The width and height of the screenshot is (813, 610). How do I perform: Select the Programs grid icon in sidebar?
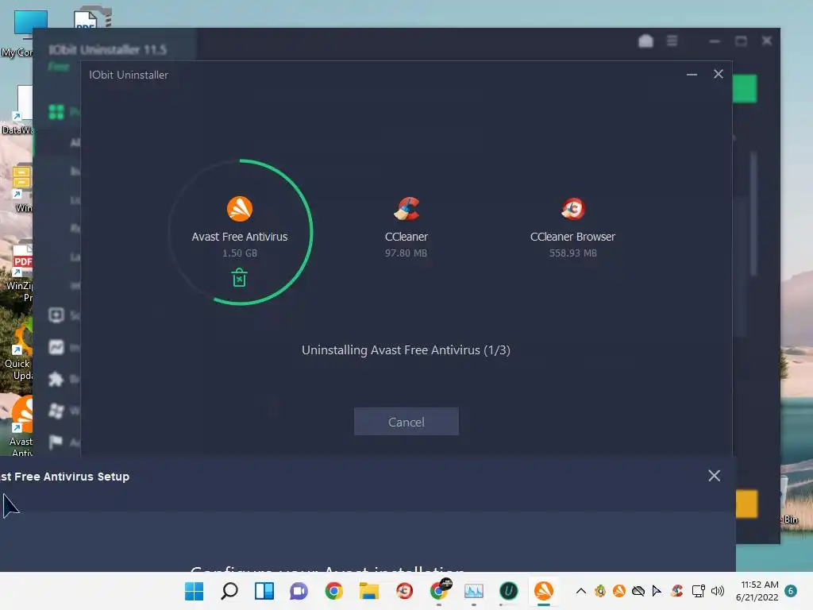(56, 111)
